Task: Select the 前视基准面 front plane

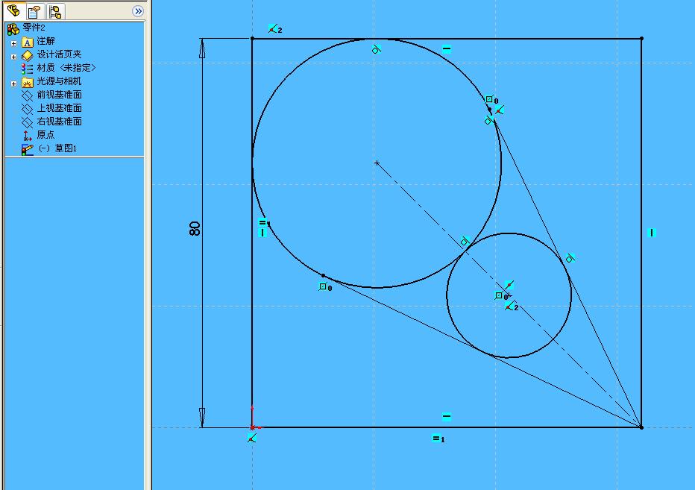Action: click(51, 95)
